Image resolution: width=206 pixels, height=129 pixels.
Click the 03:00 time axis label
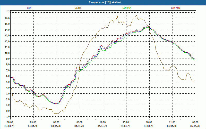tap(33, 122)
